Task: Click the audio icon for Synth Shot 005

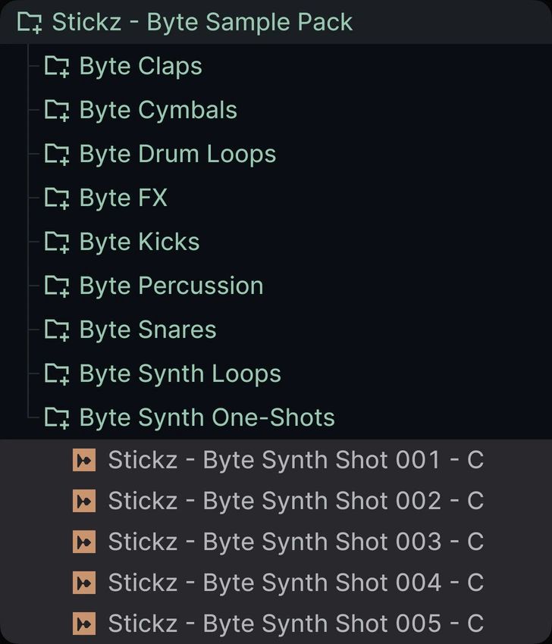Action: 84,624
